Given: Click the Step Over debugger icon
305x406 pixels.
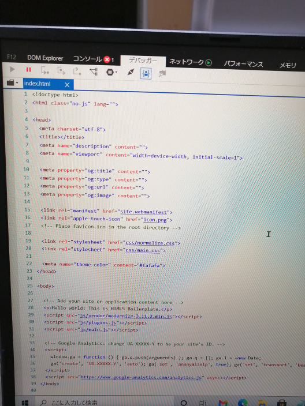Looking at the screenshot, I should click(61, 70).
